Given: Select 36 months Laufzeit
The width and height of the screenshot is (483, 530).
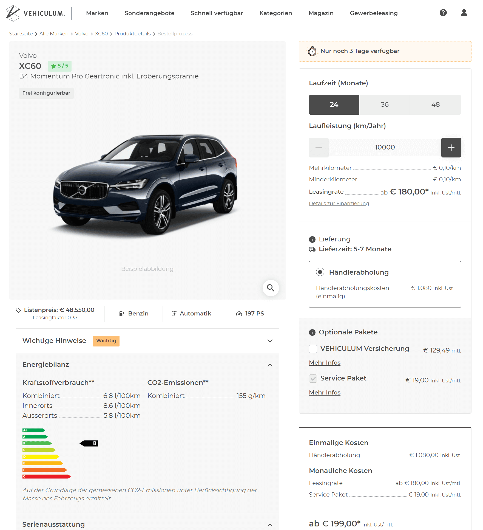Looking at the screenshot, I should tap(385, 105).
